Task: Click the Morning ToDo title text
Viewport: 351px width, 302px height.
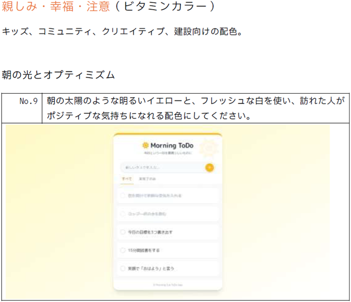Action: 172,145
